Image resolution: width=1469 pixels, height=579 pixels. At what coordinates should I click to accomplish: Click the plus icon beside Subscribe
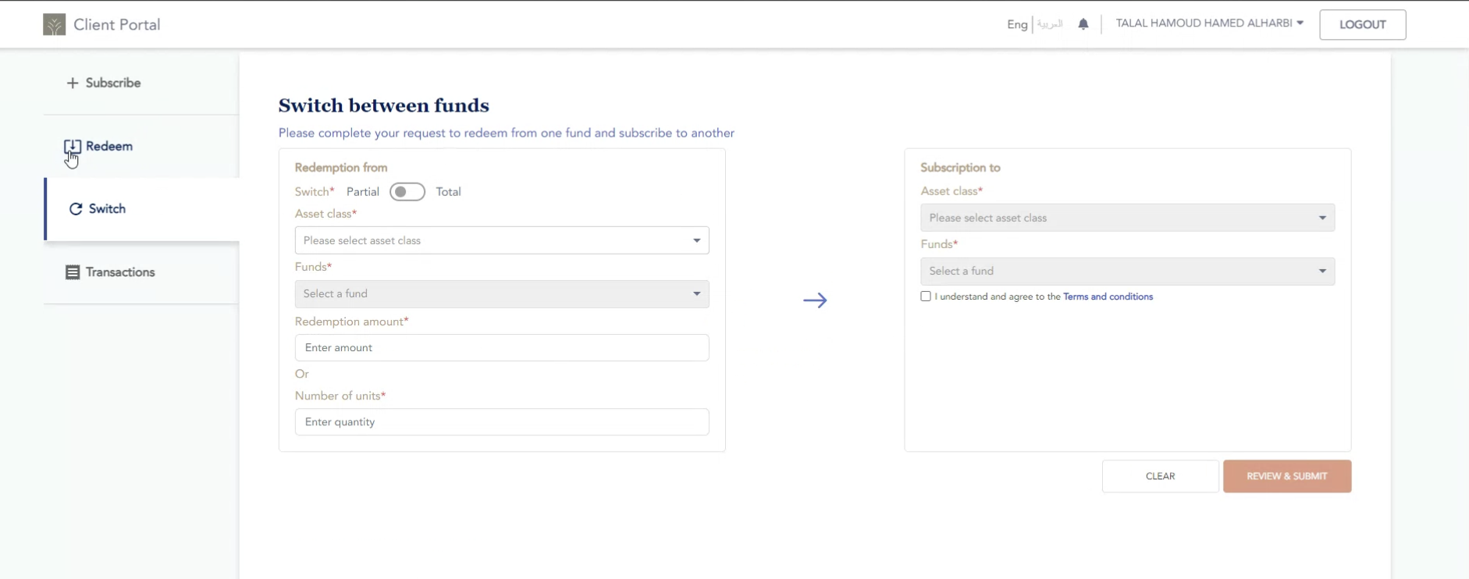73,83
